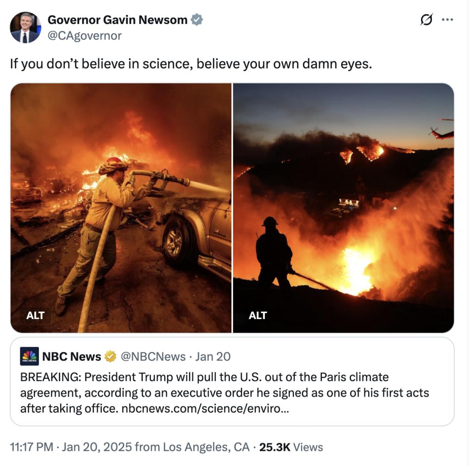Click the Grok slash-circle icon
The image size is (470, 466).
click(x=426, y=20)
